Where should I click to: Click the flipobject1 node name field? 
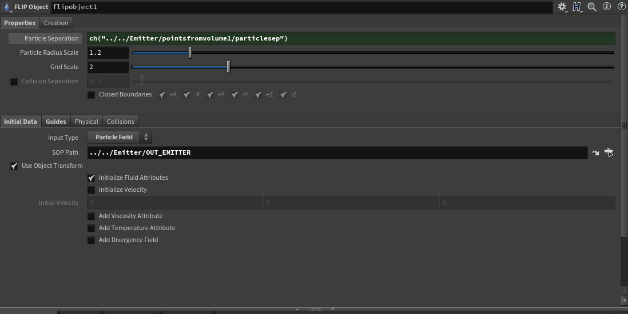tap(301, 7)
